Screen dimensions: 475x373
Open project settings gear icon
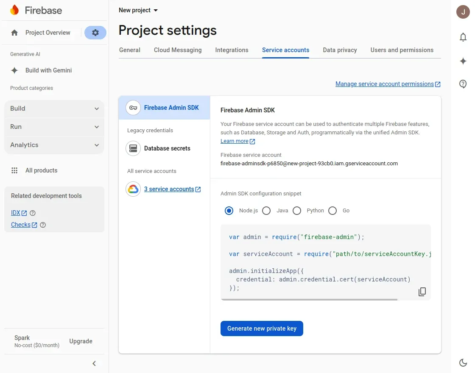(95, 33)
